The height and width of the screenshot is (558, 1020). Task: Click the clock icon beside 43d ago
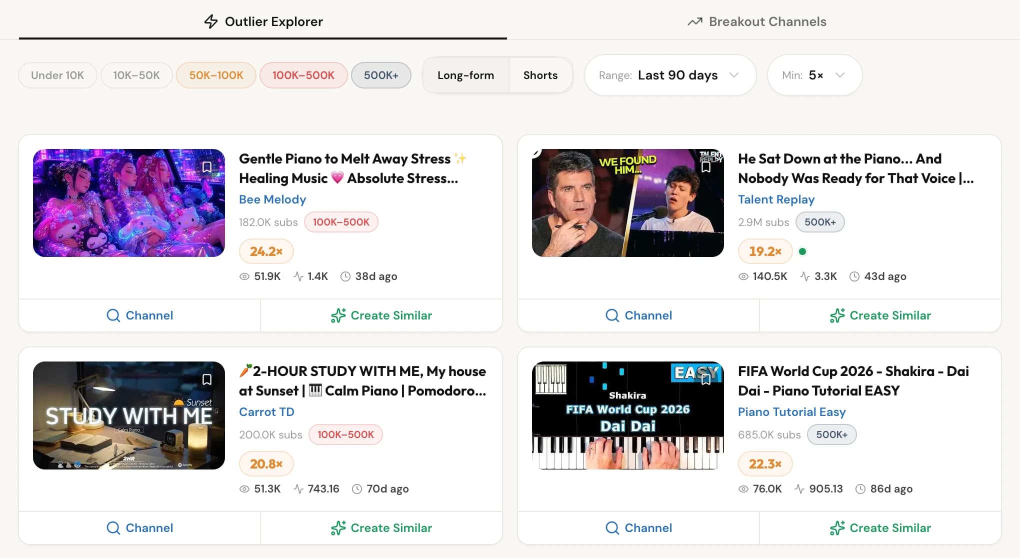854,276
